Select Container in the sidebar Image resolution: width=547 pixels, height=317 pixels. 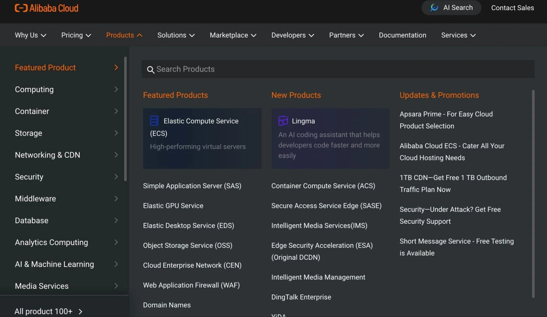tap(32, 111)
